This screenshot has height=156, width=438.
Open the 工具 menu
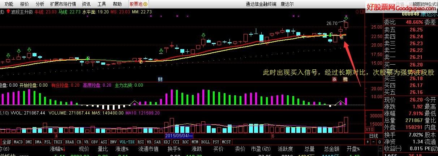pyautogui.click(x=102, y=4)
